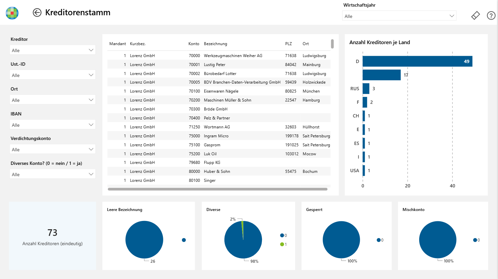This screenshot has width=498, height=279.
Task: Click the Gesperrt legend dot labeled 0
Action: coord(378,240)
